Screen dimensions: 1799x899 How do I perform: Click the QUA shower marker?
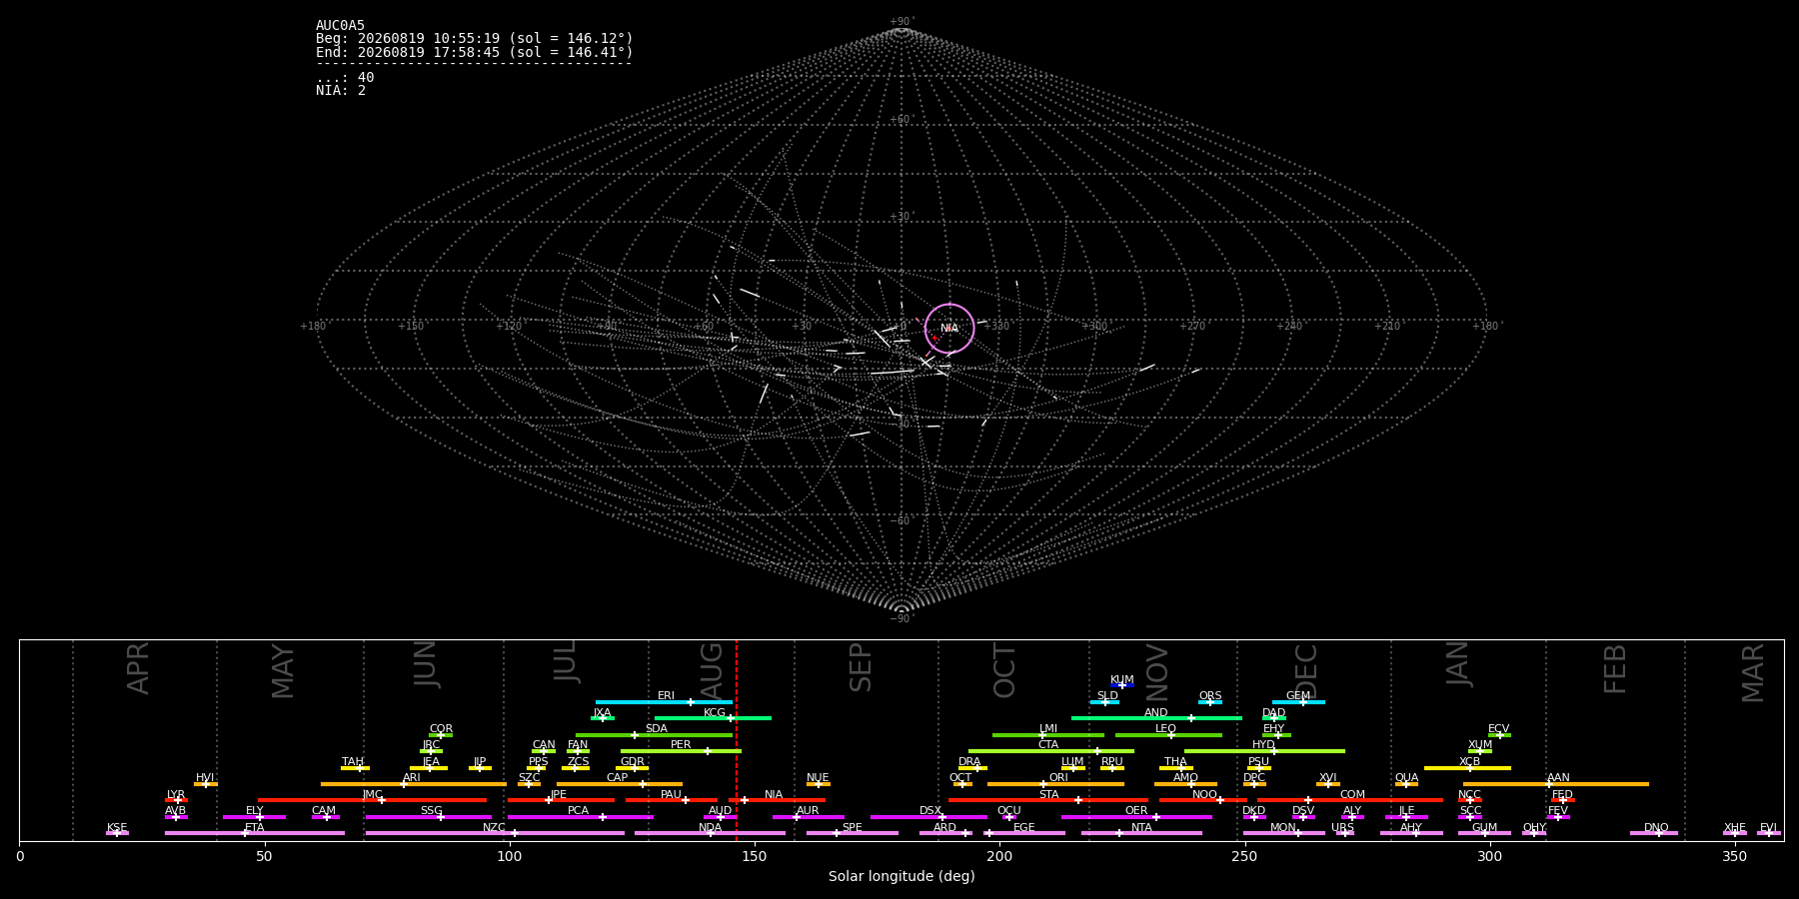tap(1406, 784)
